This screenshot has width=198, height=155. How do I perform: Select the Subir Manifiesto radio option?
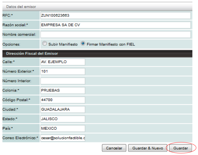44,44
